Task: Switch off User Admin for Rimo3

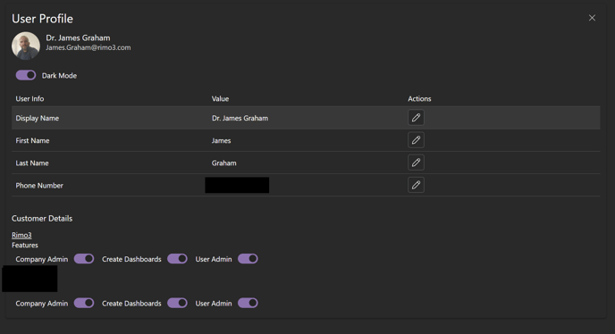Action: (x=248, y=259)
